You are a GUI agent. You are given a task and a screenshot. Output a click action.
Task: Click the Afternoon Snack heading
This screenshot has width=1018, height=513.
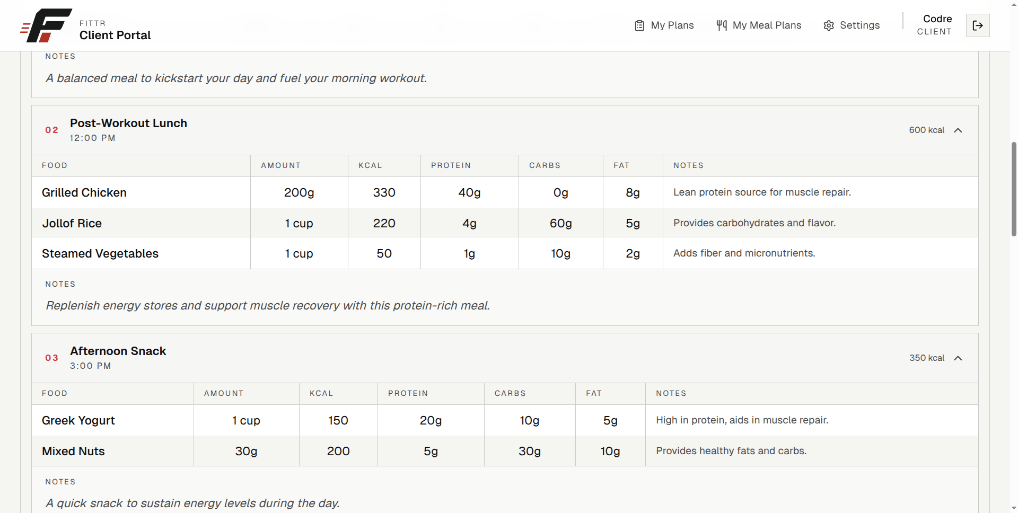118,351
